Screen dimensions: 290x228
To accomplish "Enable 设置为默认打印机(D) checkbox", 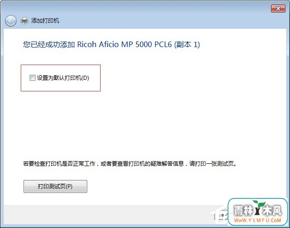I will tap(32, 78).
